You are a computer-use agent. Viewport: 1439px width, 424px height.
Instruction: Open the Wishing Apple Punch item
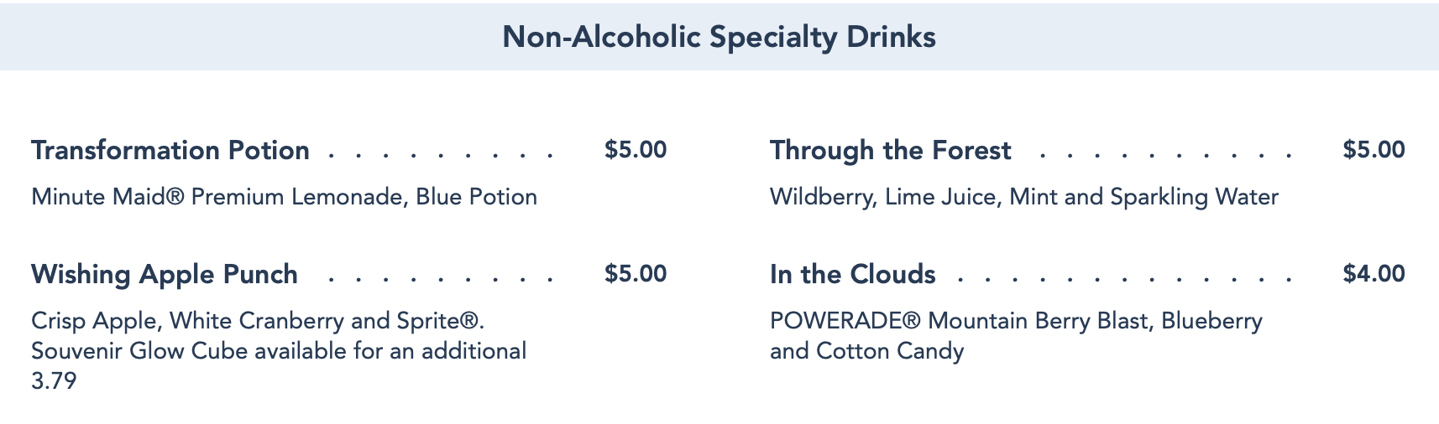pos(165,275)
